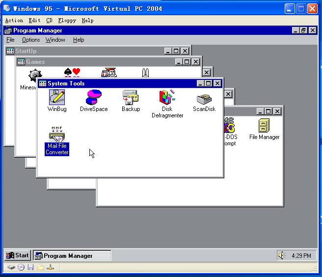Open the Program Manager File menu
The height and width of the screenshot is (277, 322).
point(10,40)
